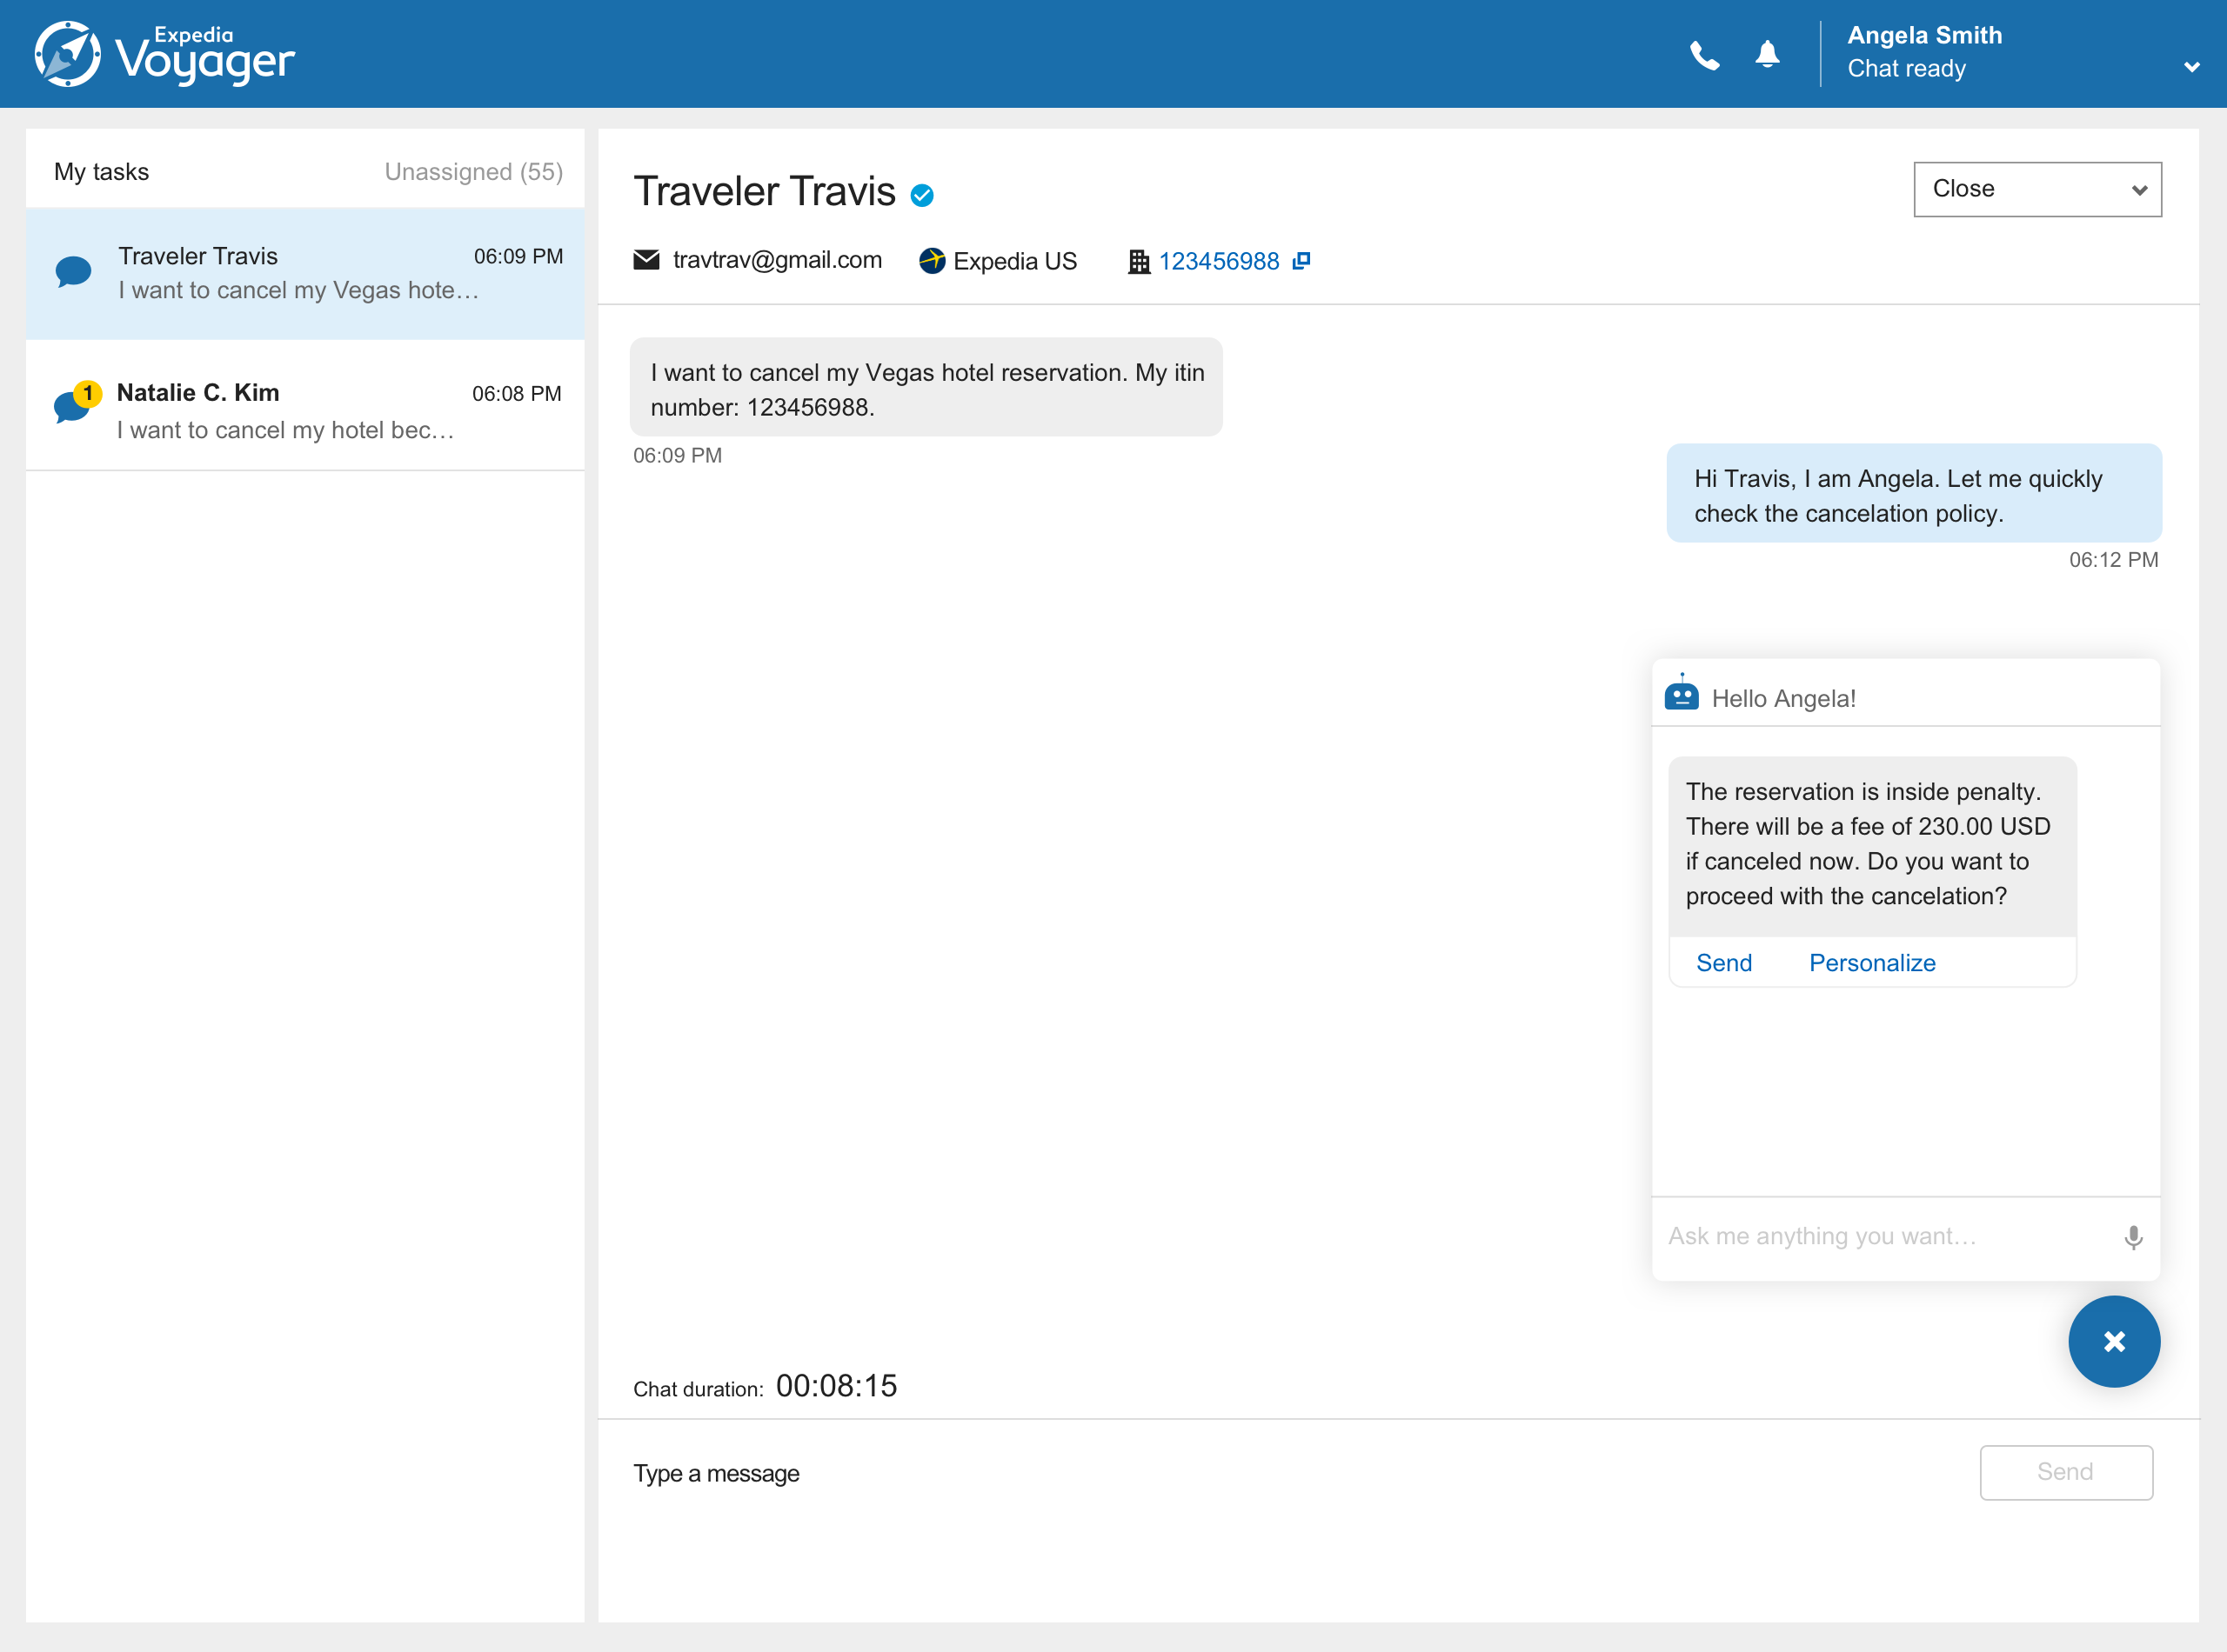The height and width of the screenshot is (1652, 2227).
Task: Click Personalize on suggested reply
Action: (1871, 963)
